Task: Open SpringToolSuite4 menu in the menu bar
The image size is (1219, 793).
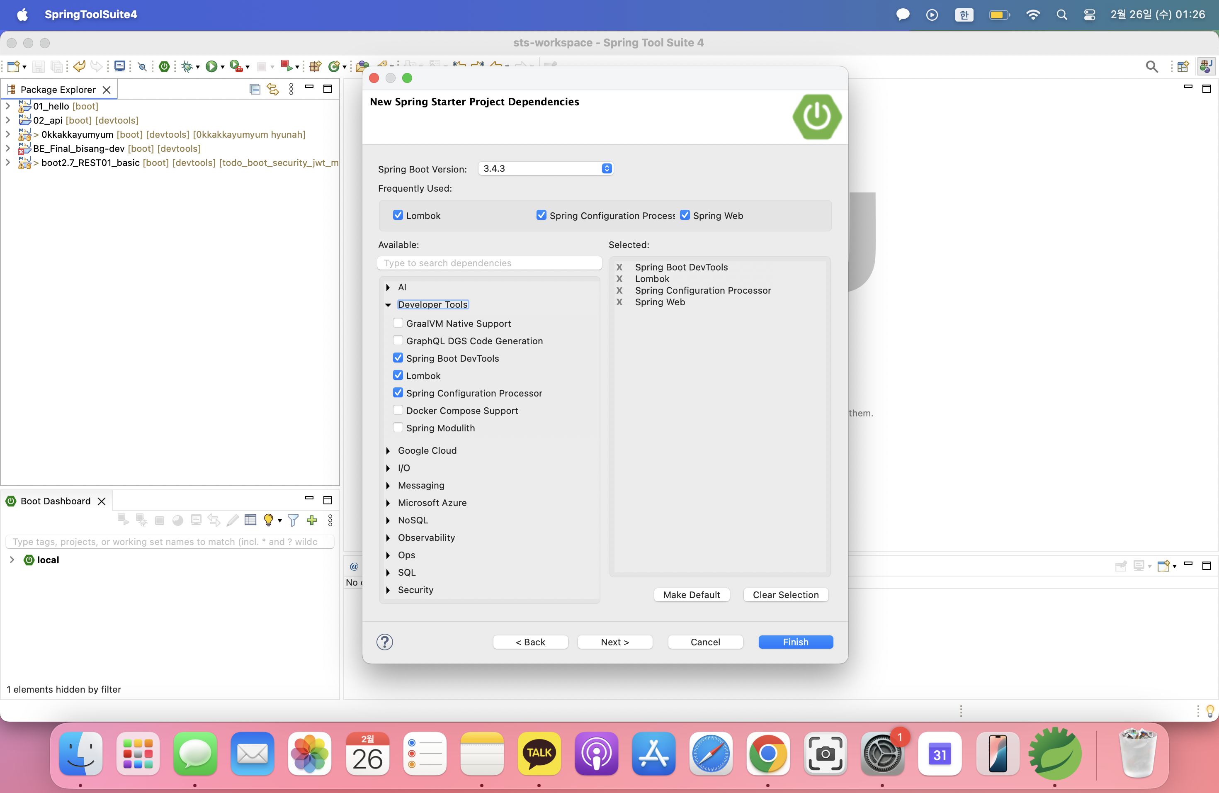Action: pyautogui.click(x=91, y=15)
